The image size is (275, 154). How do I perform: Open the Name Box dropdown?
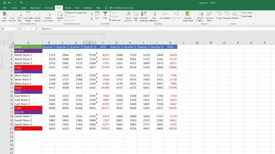click(x=15, y=29)
